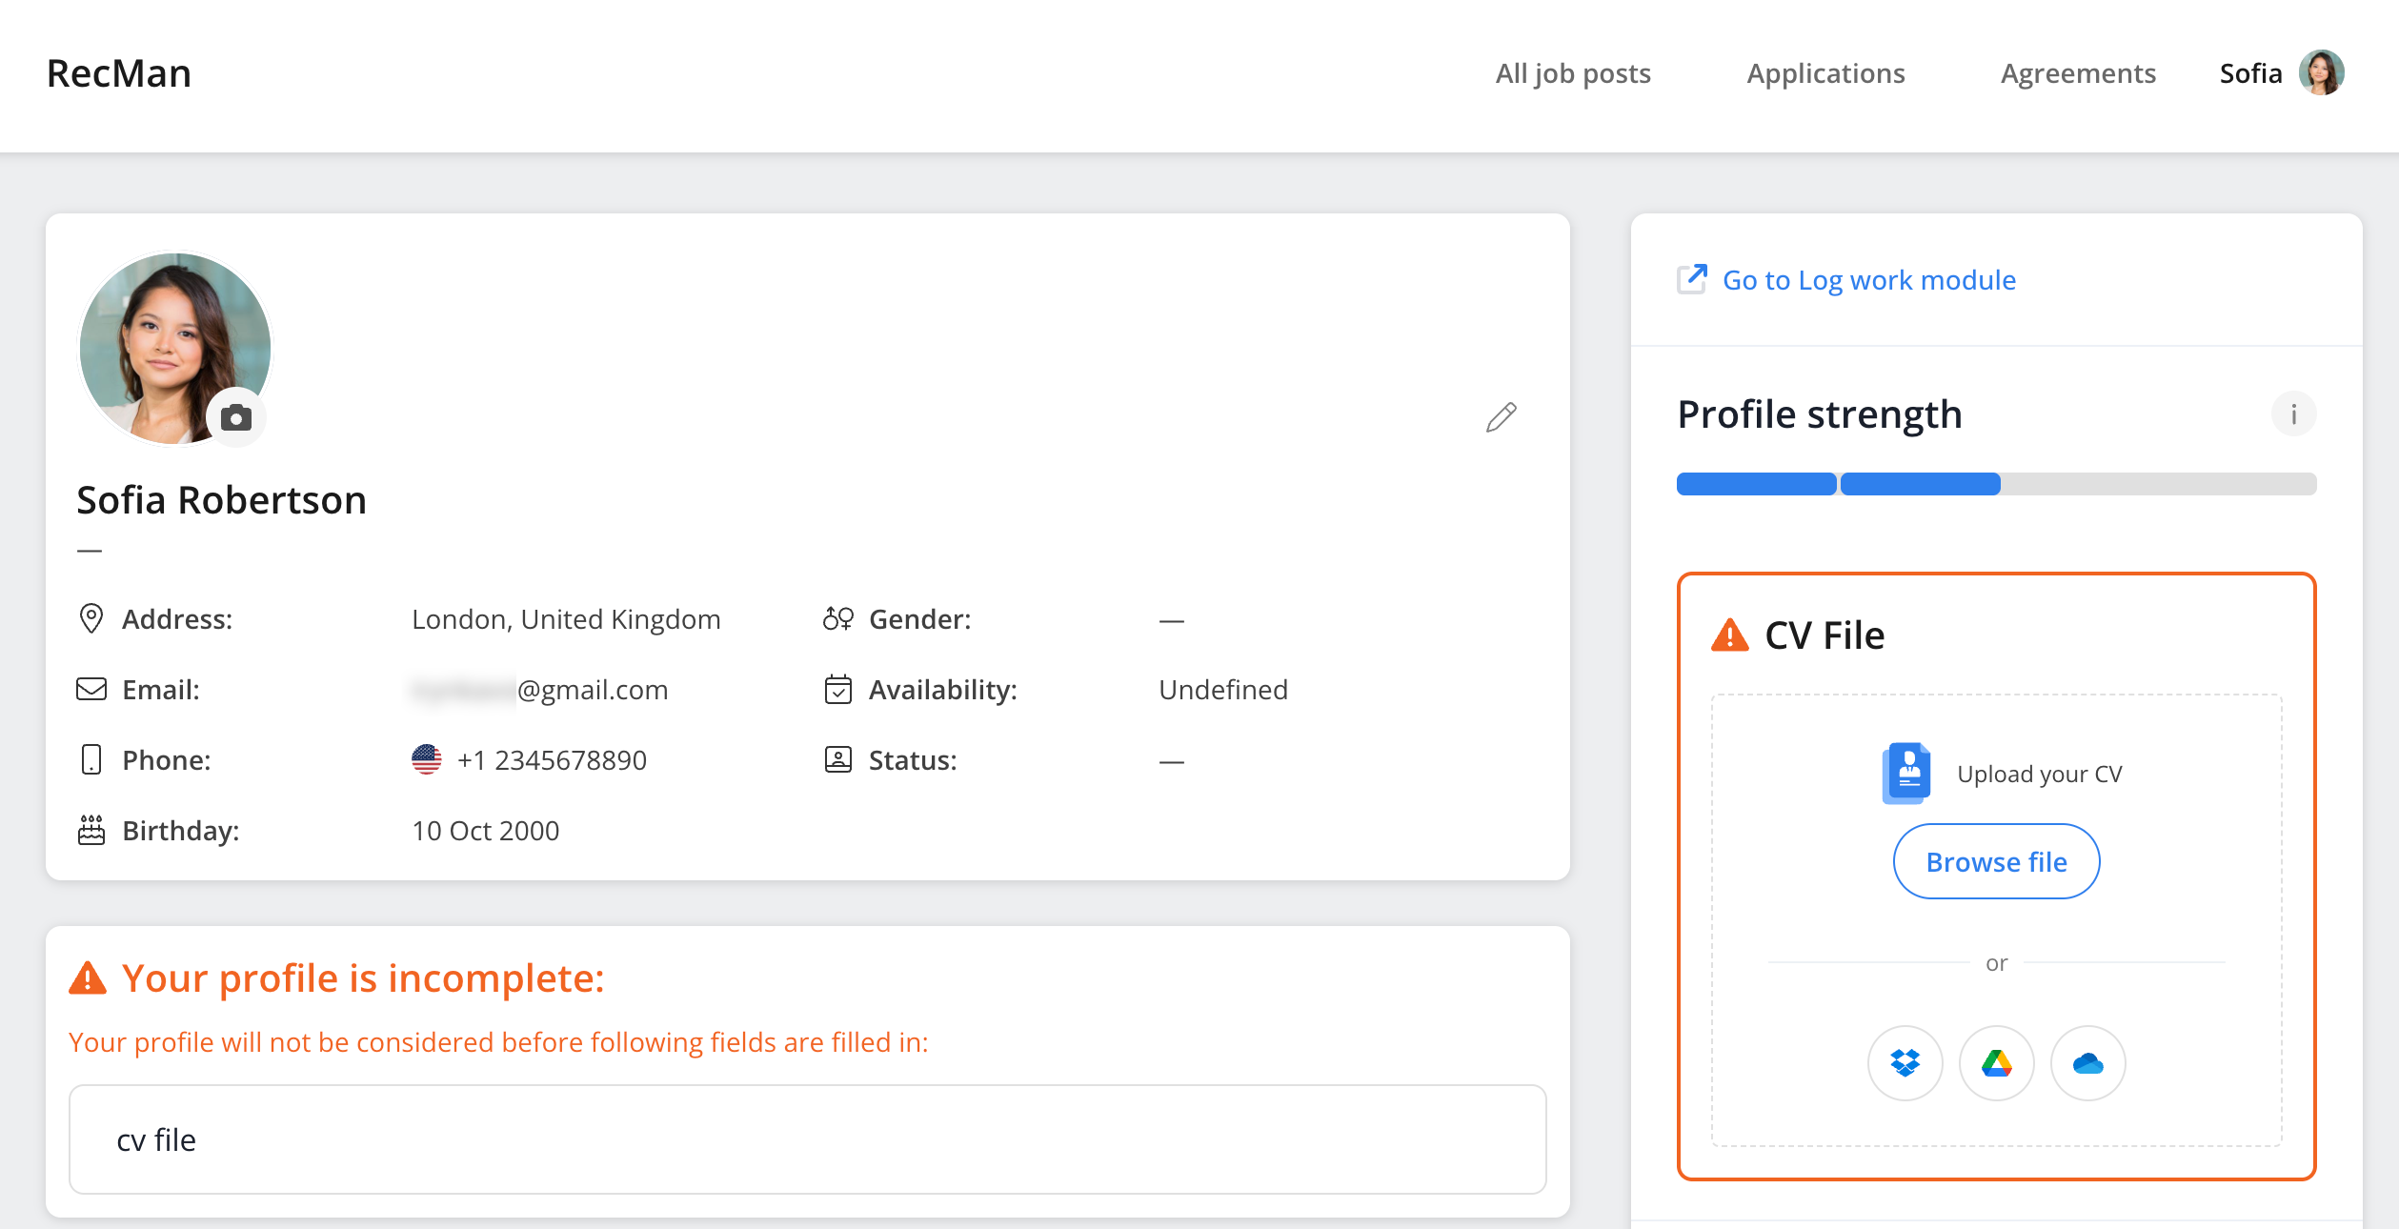
Task: Open the All job posts menu
Action: coord(1572,73)
